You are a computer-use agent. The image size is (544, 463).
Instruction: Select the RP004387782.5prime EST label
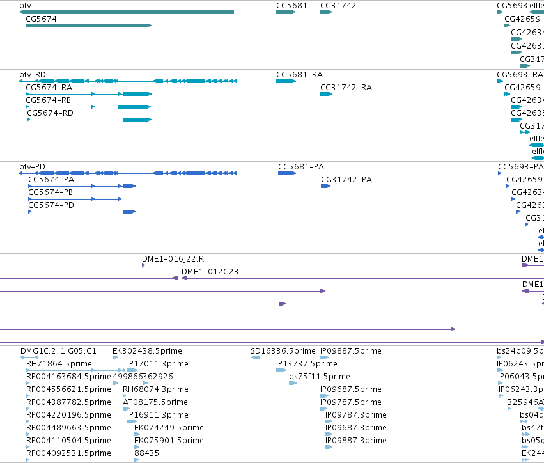point(68,402)
